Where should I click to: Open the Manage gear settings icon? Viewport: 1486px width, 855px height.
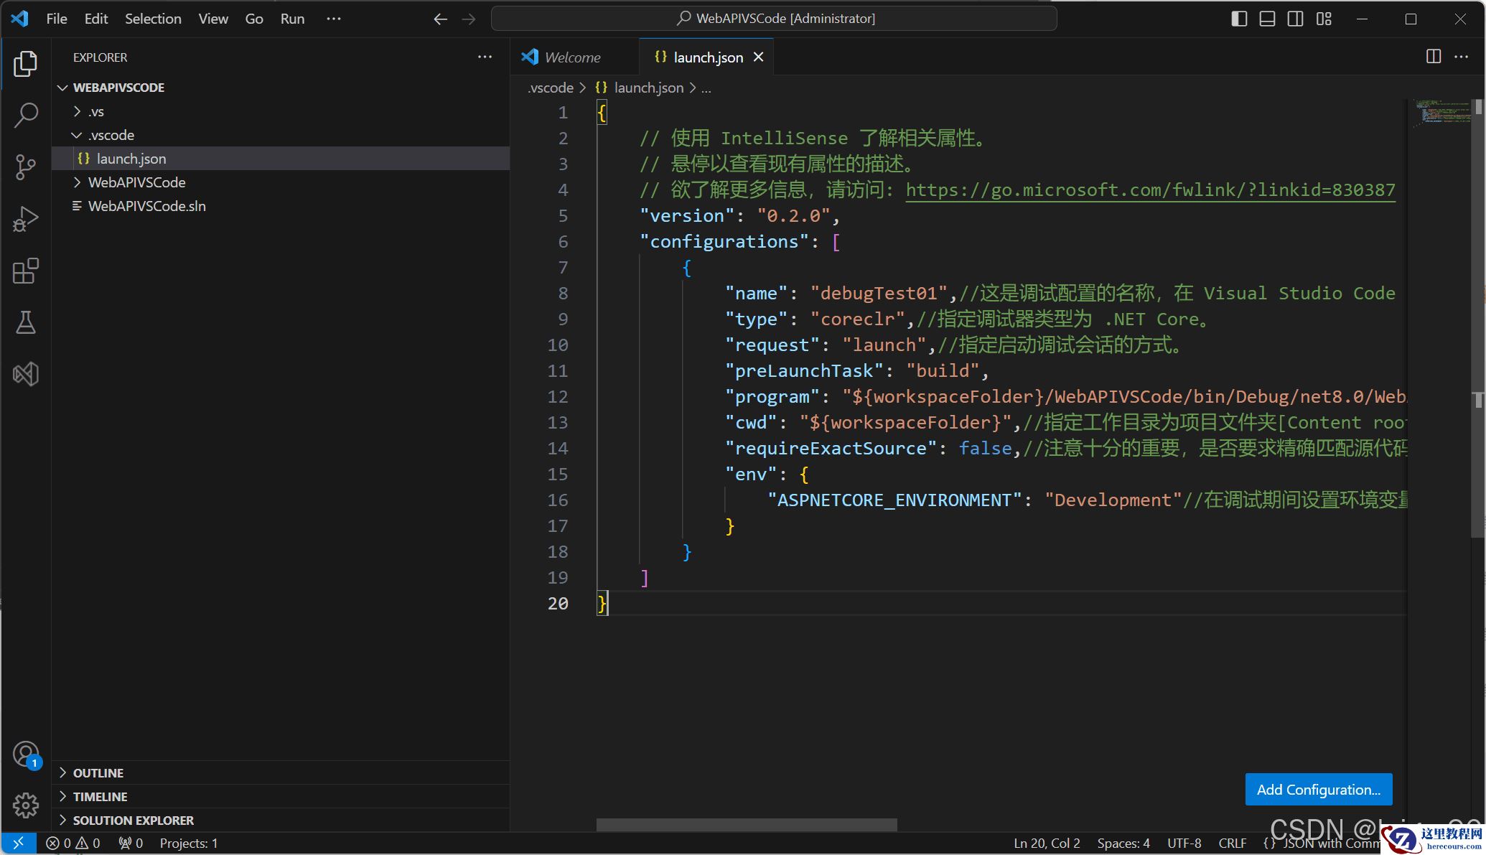[x=26, y=805]
